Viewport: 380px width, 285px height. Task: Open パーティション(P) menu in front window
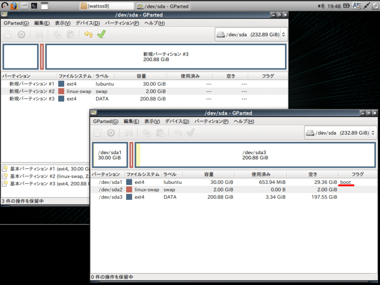[211, 121]
